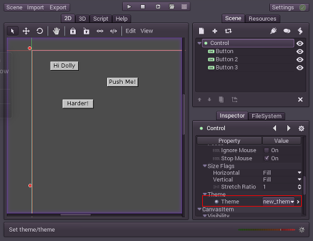Image resolution: width=313 pixels, height=241 pixels.
Task: Open inspector gear options
Action: (301, 128)
